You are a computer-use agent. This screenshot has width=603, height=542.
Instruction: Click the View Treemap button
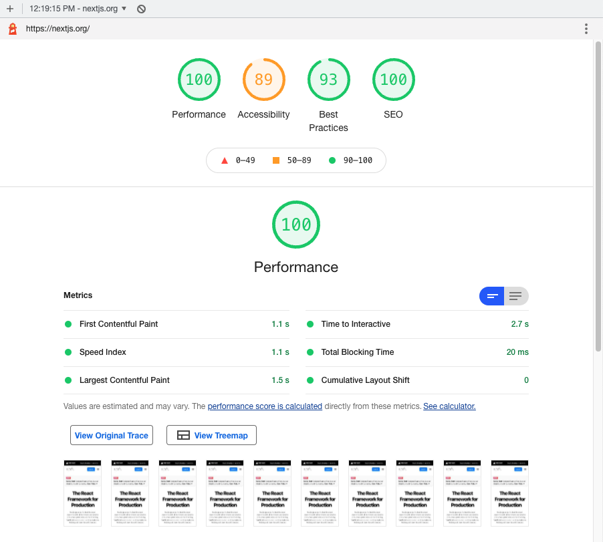(x=211, y=435)
